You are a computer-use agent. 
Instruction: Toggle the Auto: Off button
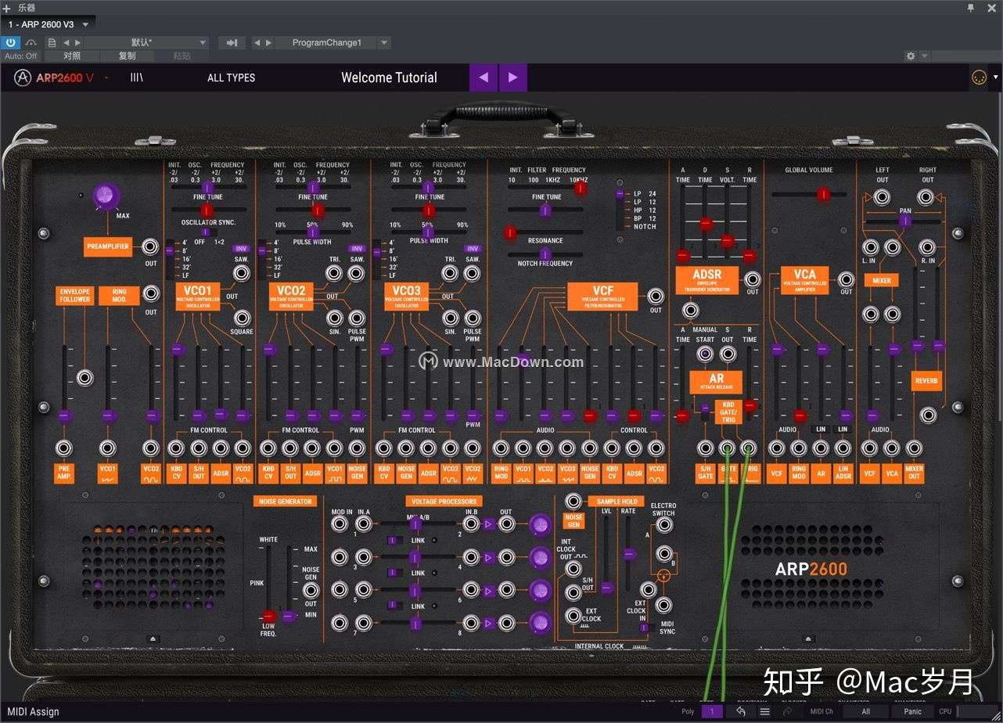(x=21, y=56)
